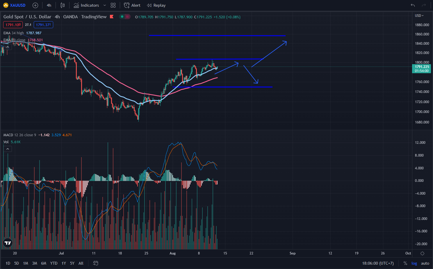The height and width of the screenshot is (269, 433).
Task: Click the redo arrow in top toolbar
Action: coord(424,5)
